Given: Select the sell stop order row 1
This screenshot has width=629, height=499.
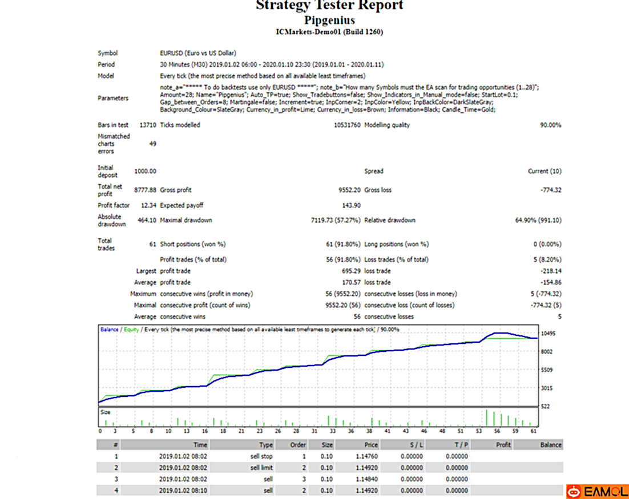Looking at the screenshot, I should pyautogui.click(x=330, y=456).
